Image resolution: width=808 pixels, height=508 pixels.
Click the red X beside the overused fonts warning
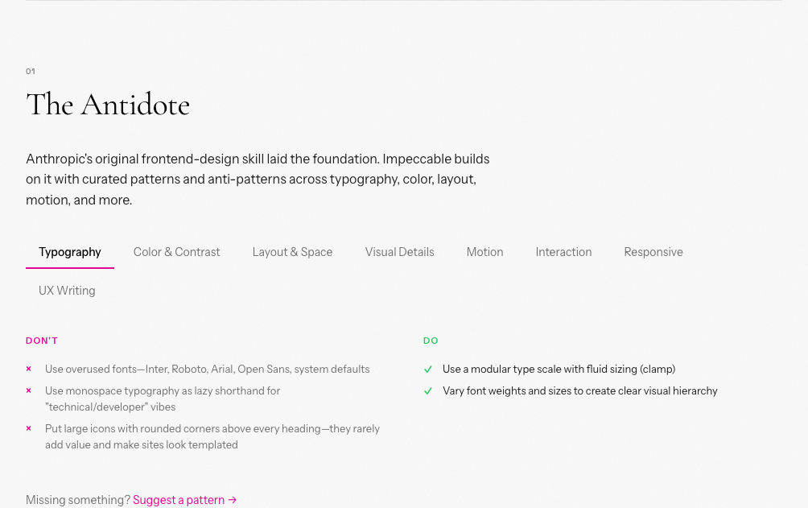pyautogui.click(x=29, y=369)
